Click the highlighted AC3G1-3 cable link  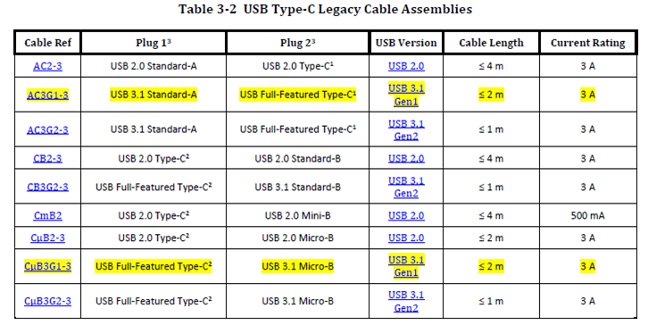[47, 96]
